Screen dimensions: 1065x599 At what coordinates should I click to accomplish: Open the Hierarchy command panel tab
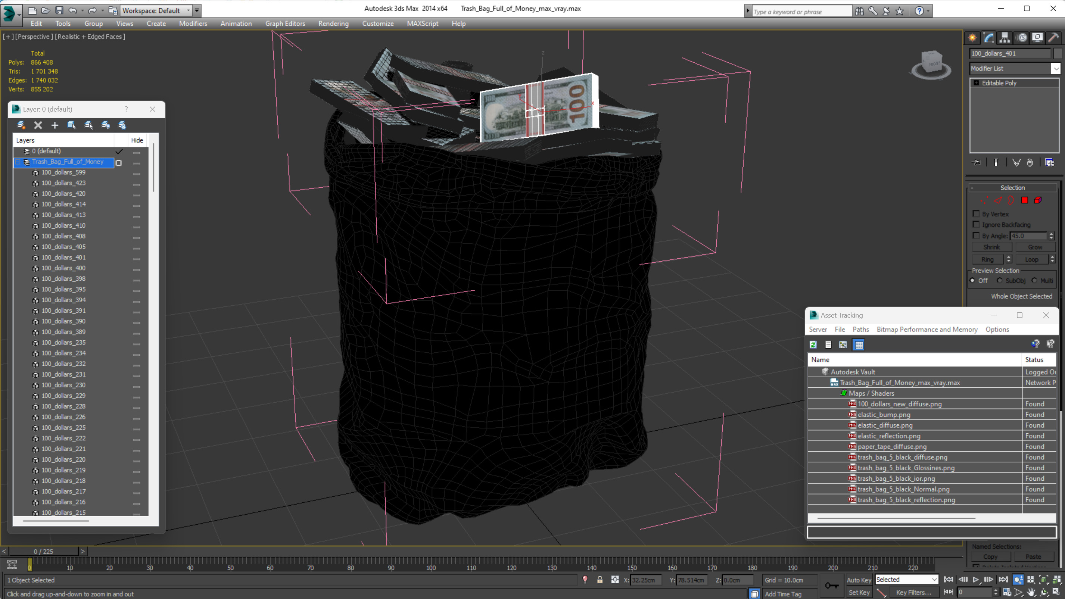point(1005,38)
